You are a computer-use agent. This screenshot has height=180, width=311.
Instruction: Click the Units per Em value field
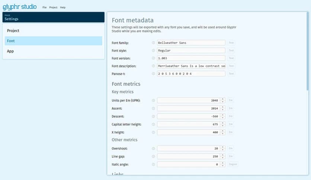click(x=188, y=100)
